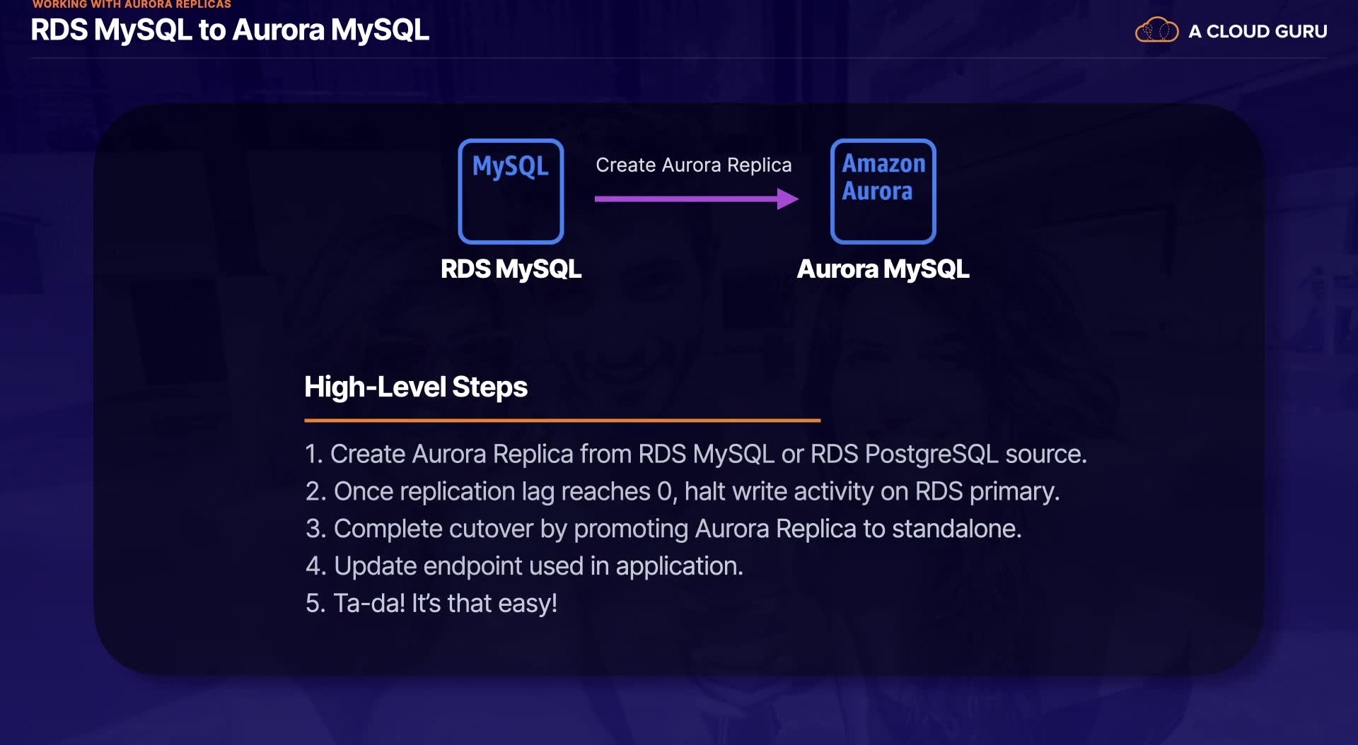The width and height of the screenshot is (1358, 745).
Task: Select step 1 about creating Aurora Replica
Action: click(695, 454)
